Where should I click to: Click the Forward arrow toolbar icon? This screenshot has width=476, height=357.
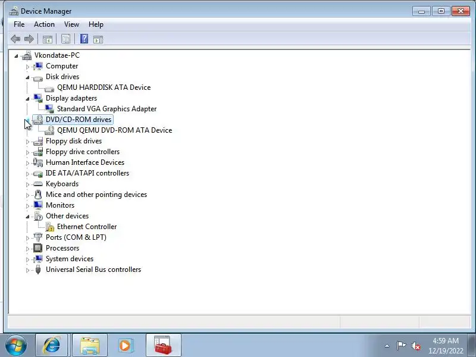pyautogui.click(x=29, y=39)
